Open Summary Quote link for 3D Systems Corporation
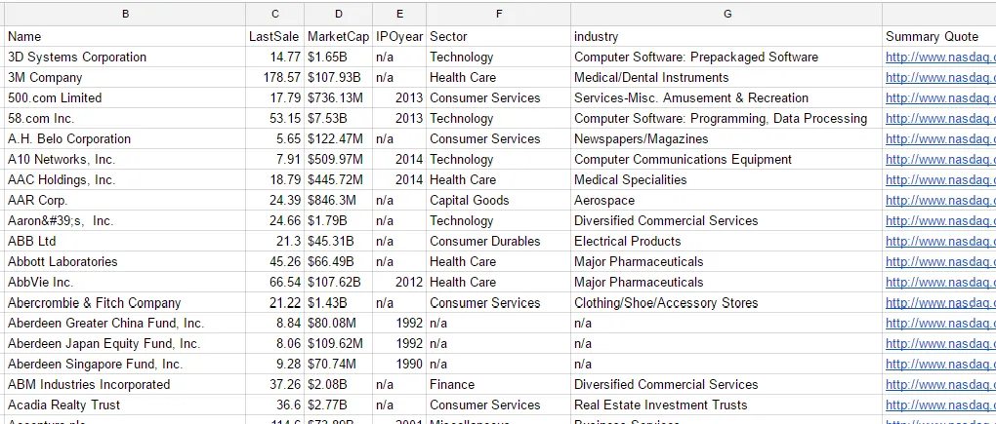Viewport: 996px width, 424px height. click(940, 58)
